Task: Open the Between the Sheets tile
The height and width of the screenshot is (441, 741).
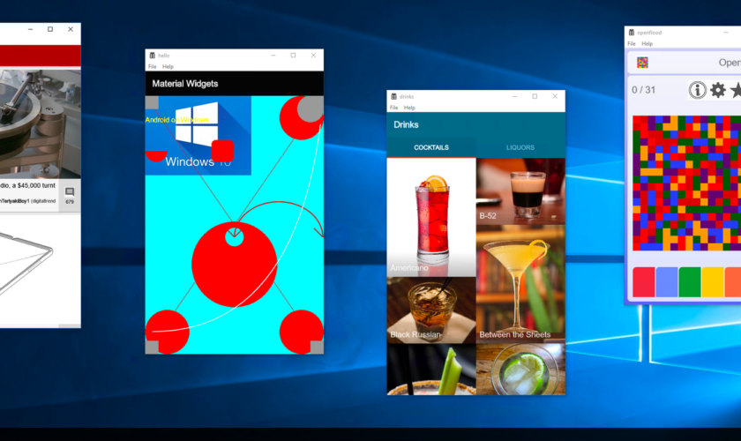Action: pyautogui.click(x=520, y=284)
